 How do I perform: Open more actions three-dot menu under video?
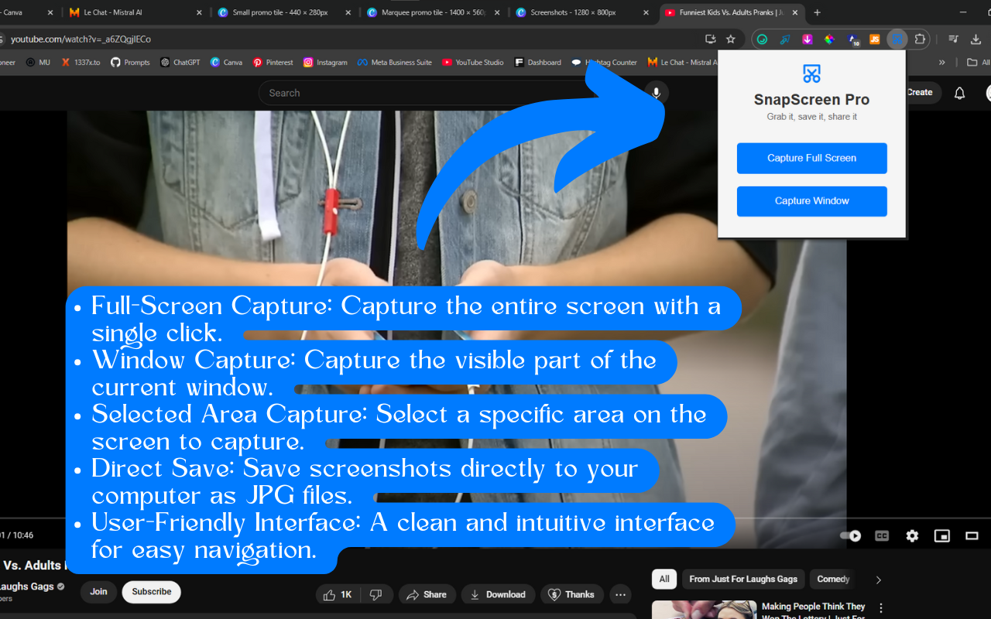click(620, 594)
